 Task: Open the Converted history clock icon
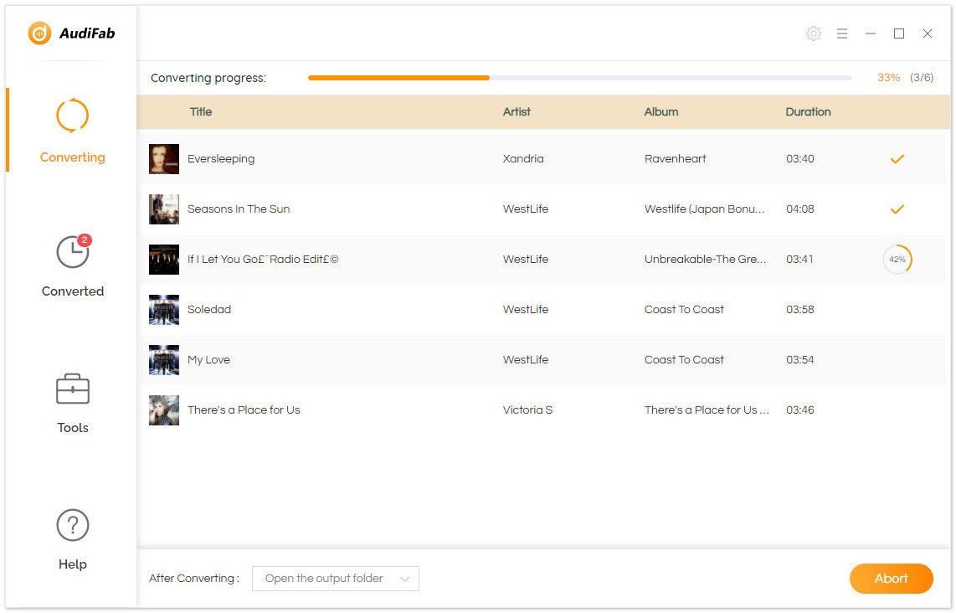coord(73,251)
